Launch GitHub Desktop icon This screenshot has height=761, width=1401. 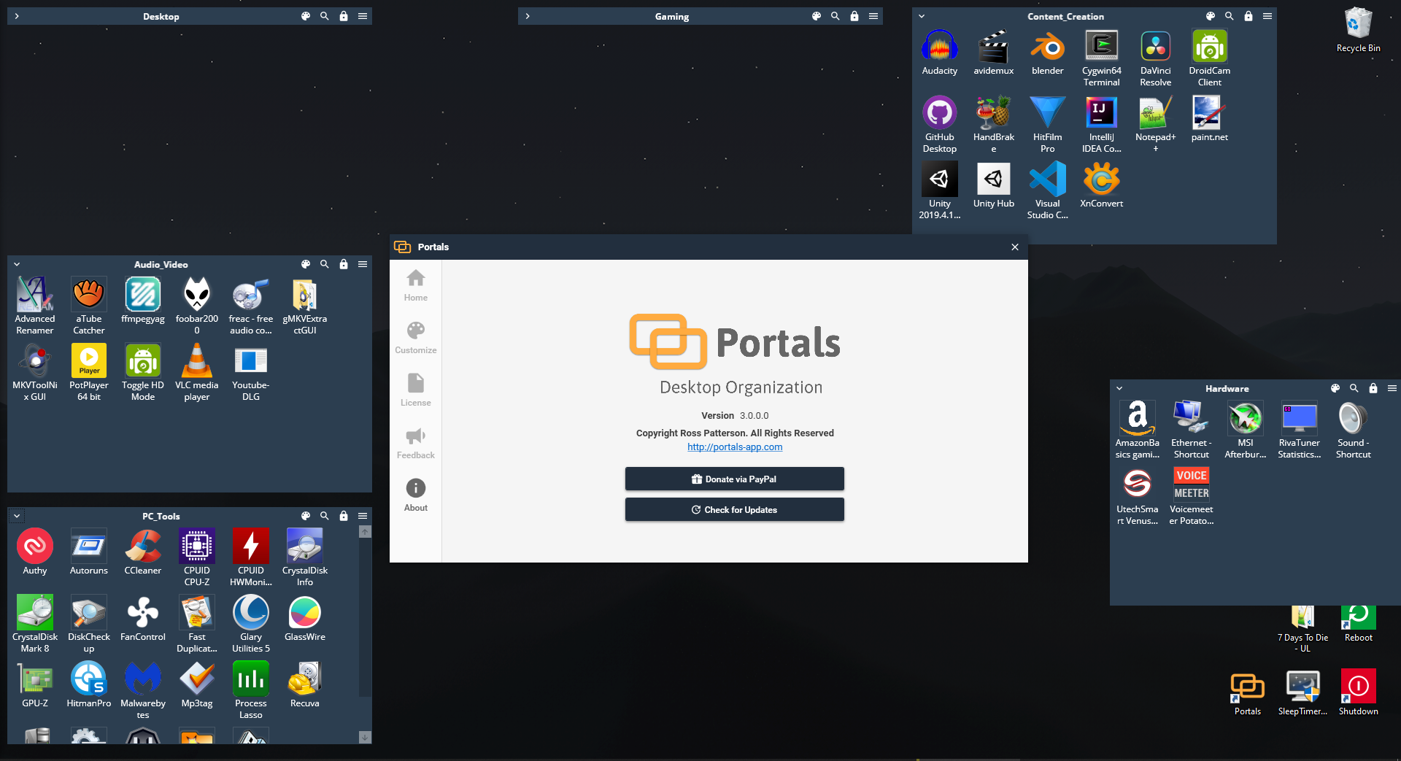pyautogui.click(x=939, y=124)
